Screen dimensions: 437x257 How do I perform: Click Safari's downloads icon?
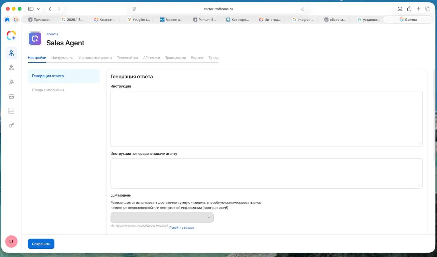[400, 9]
